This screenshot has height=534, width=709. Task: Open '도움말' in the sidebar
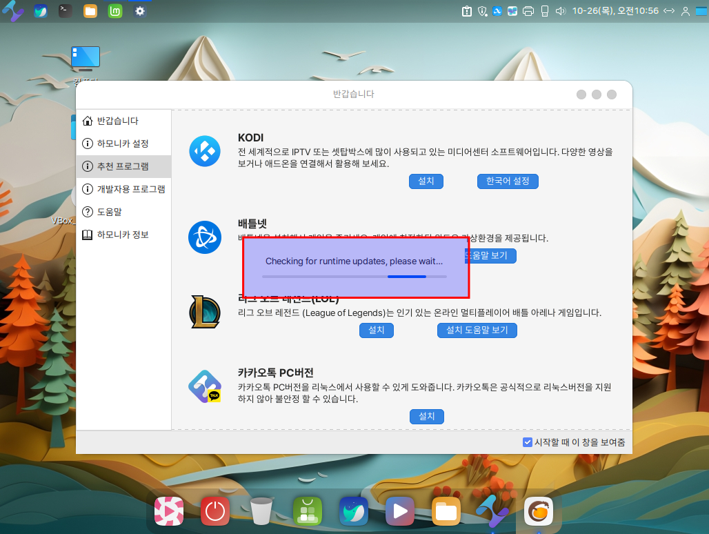point(109,212)
